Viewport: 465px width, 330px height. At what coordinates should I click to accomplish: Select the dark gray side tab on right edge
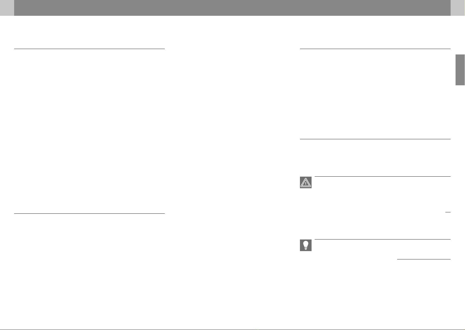(x=460, y=70)
